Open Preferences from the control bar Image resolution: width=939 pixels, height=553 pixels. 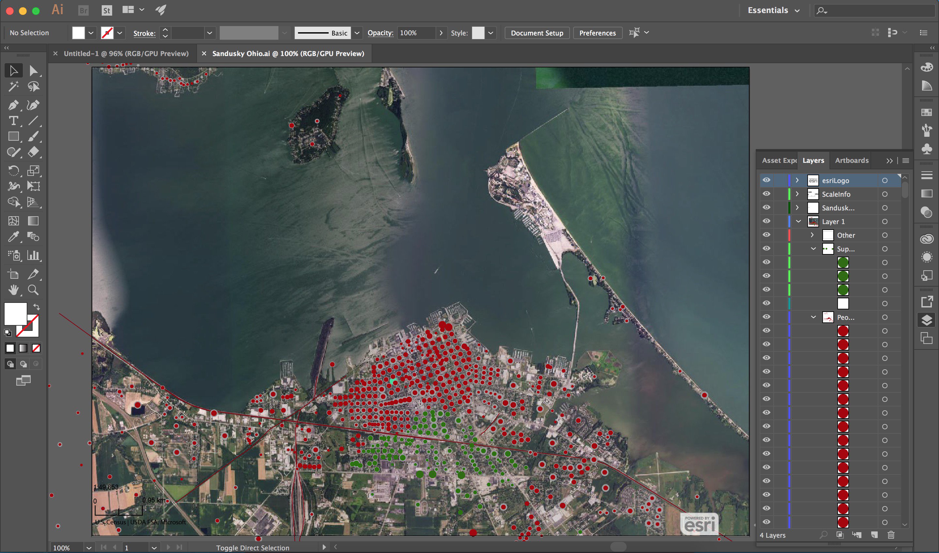click(597, 33)
